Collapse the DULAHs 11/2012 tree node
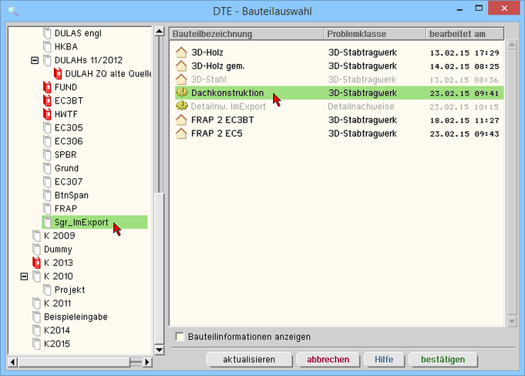Viewport: 525px width, 376px height. [35, 60]
